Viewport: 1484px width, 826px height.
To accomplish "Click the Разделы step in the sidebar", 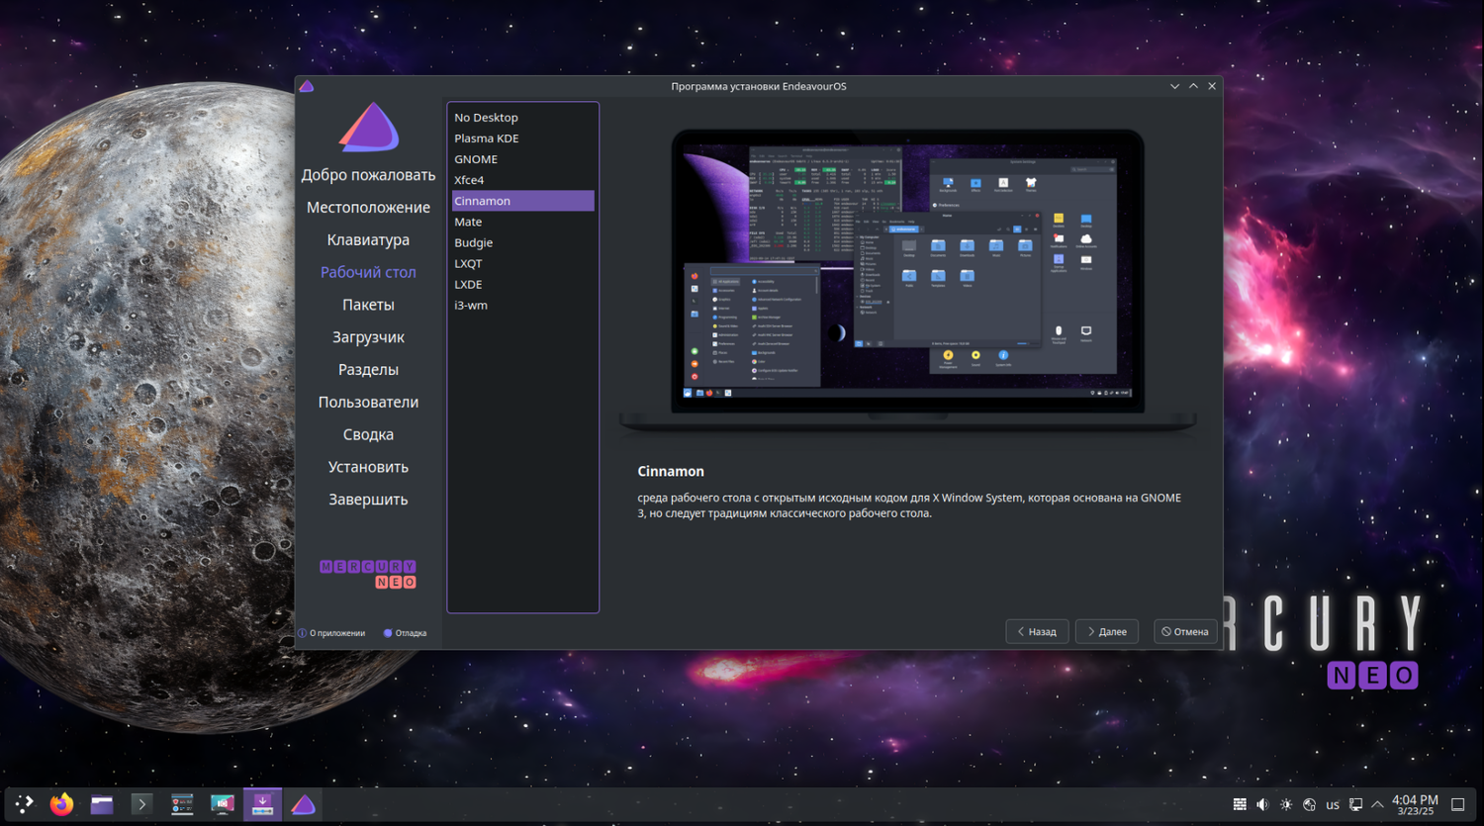I will coord(368,370).
